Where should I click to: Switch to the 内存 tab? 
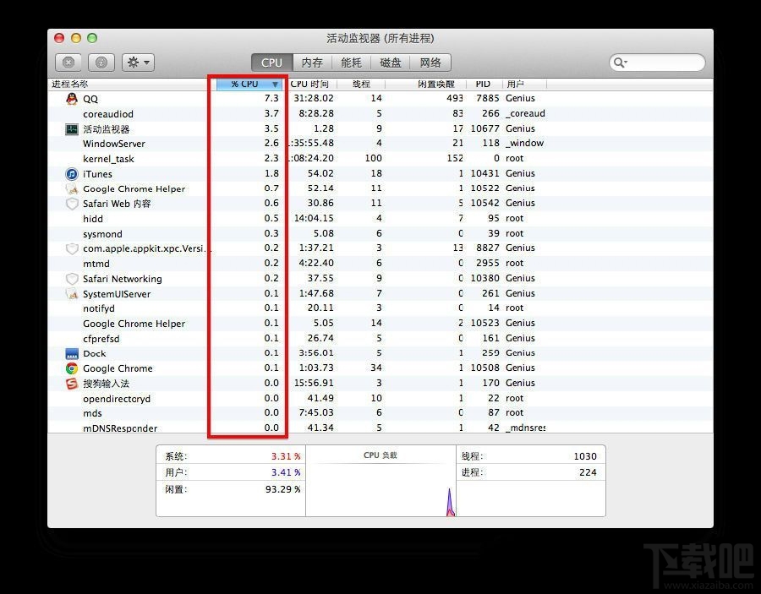pyautogui.click(x=312, y=63)
